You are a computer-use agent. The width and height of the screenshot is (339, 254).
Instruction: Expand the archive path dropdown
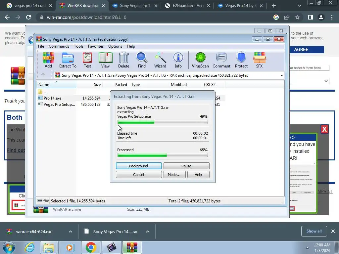pos(282,75)
